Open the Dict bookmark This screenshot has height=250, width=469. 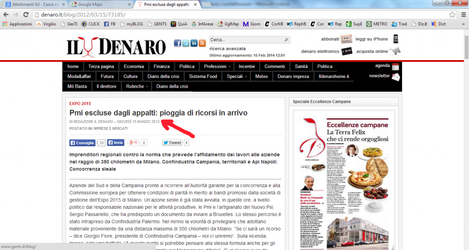point(438,24)
